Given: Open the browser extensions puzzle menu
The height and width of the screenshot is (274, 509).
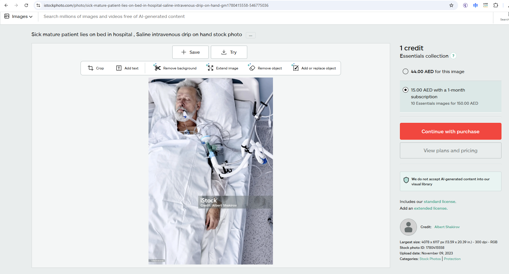Looking at the screenshot, I should [x=496, y=5].
